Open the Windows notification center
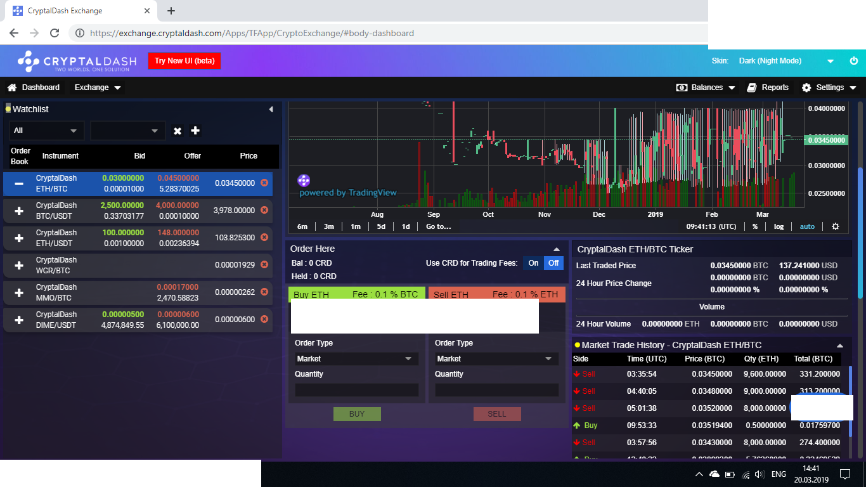Image resolution: width=866 pixels, height=487 pixels. click(x=844, y=474)
